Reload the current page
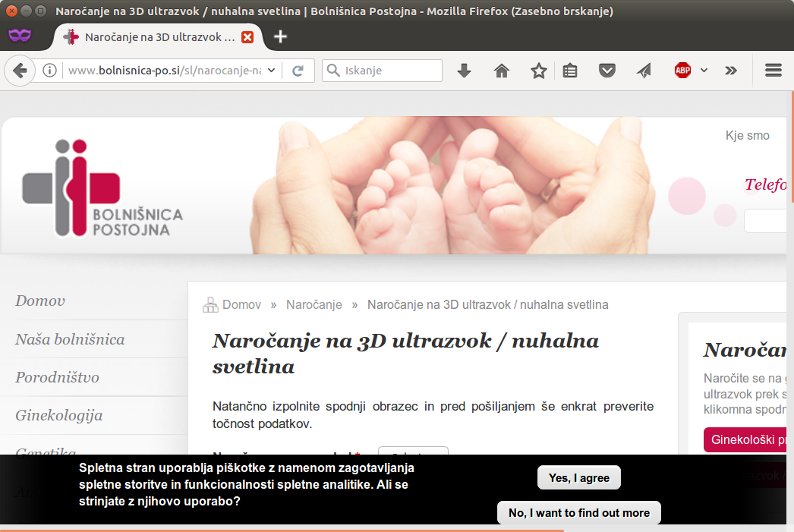 pos(298,71)
